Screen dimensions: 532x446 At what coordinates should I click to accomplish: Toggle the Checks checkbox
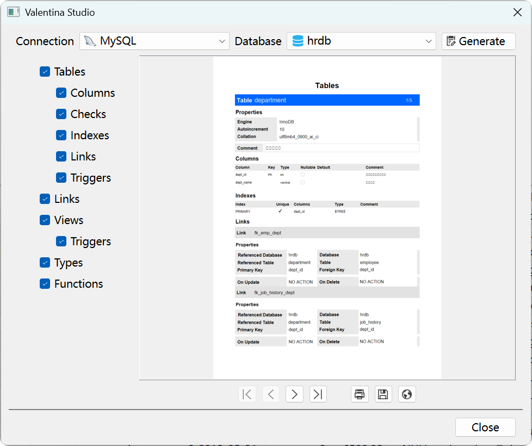click(61, 114)
